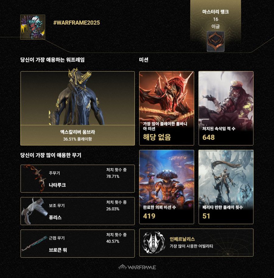Click the 나타루크 bow weapon icon
Image resolution: width=274 pixels, height=278 pixels.
(x=35, y=178)
